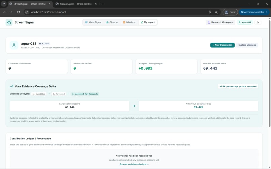Click the 3. Accepted for Research chip
271x169 pixels.
[85, 94]
